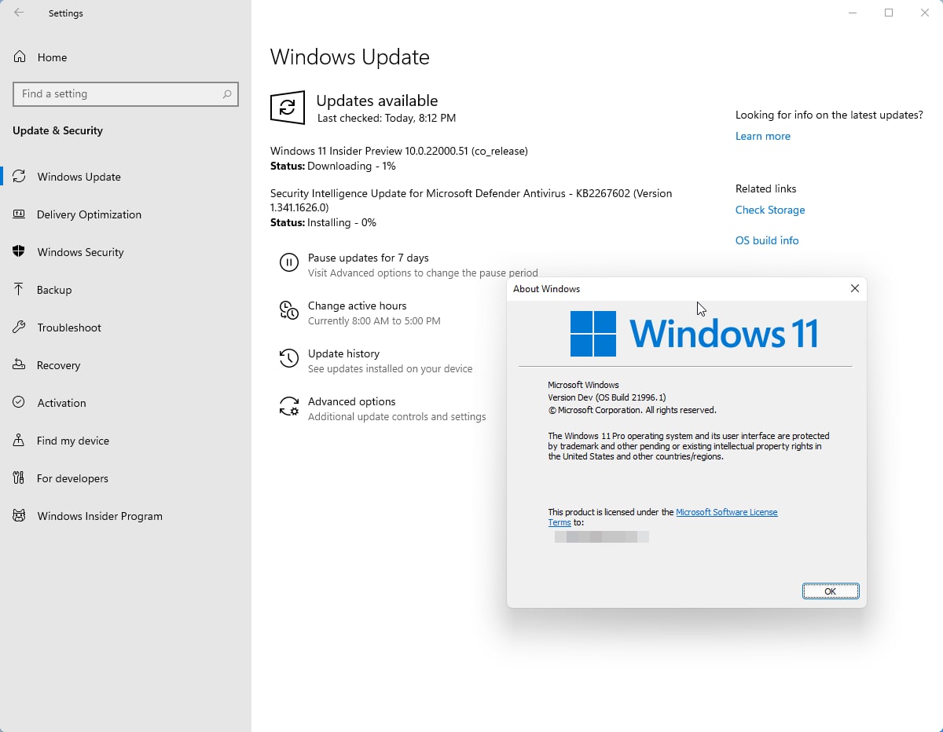Select For developers in sidebar
The height and width of the screenshot is (732, 943).
pyautogui.click(x=72, y=478)
